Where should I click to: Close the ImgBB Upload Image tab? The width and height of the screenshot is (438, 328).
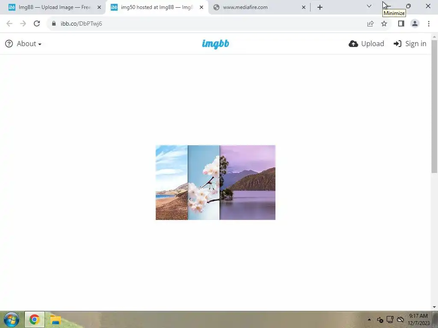click(99, 7)
